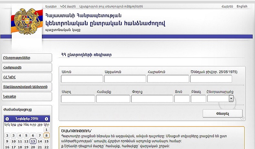Viewport: 255px width, 149px height.
Task: Open the Ընտրատարածք dropdown arrow
Action: (x=231, y=99)
